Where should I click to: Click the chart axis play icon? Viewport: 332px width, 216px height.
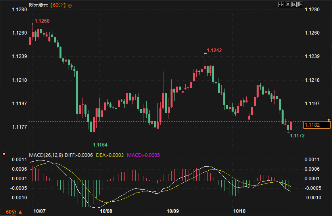point(294,4)
